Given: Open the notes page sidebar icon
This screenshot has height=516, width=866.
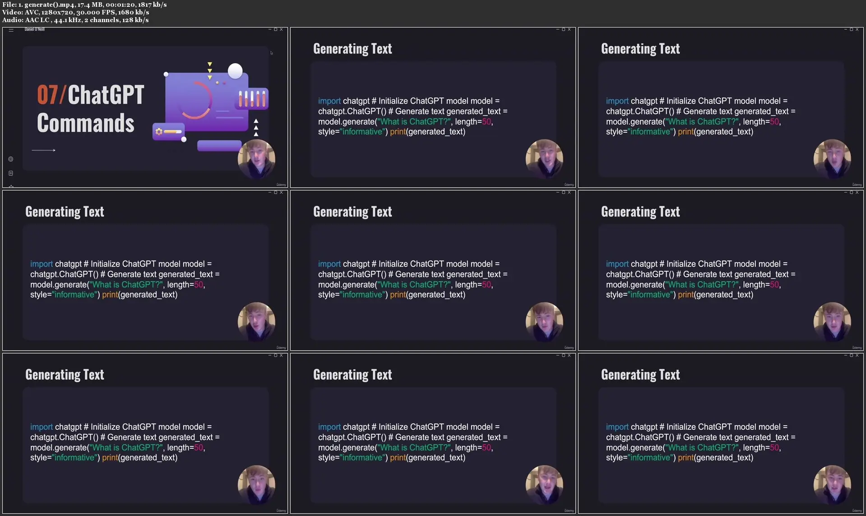Looking at the screenshot, I should [x=11, y=173].
